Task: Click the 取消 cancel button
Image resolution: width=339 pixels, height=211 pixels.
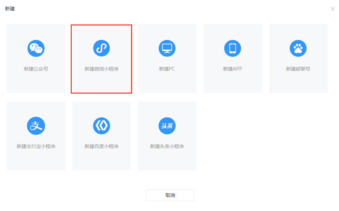Action: tap(170, 195)
